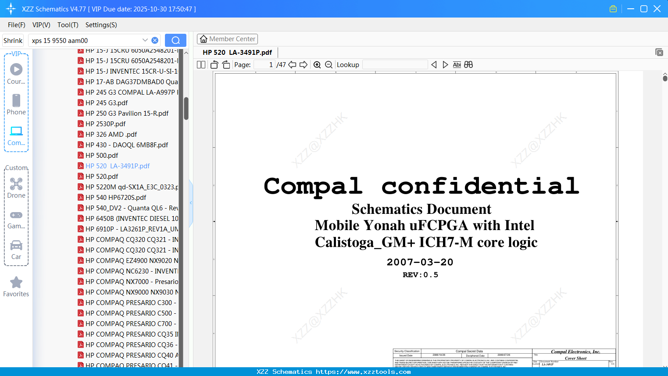Open HP 250 G3 Pavilion 15-R.pdf
The width and height of the screenshot is (668, 376).
[x=123, y=113]
